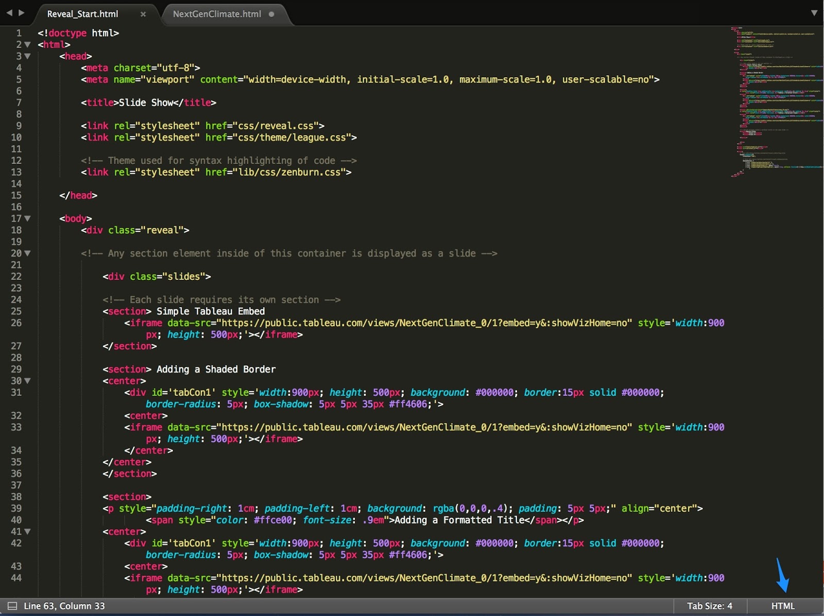The image size is (824, 616).
Task: Click the 'Any section element inside' comment
Action: pos(289,254)
